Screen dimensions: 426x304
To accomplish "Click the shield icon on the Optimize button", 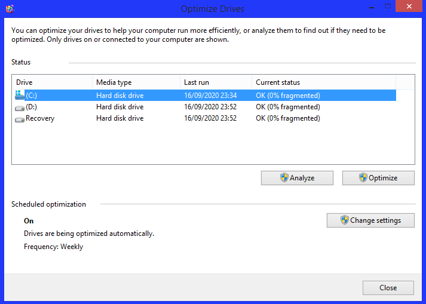I will (363, 178).
